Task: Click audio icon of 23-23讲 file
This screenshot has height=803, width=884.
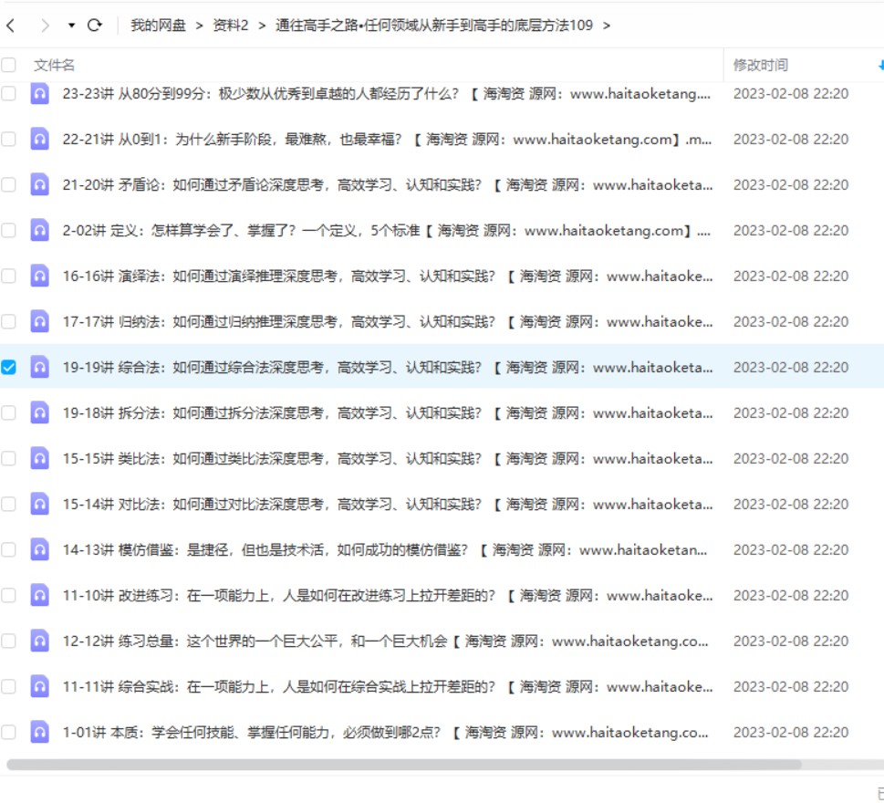Action: (x=39, y=93)
